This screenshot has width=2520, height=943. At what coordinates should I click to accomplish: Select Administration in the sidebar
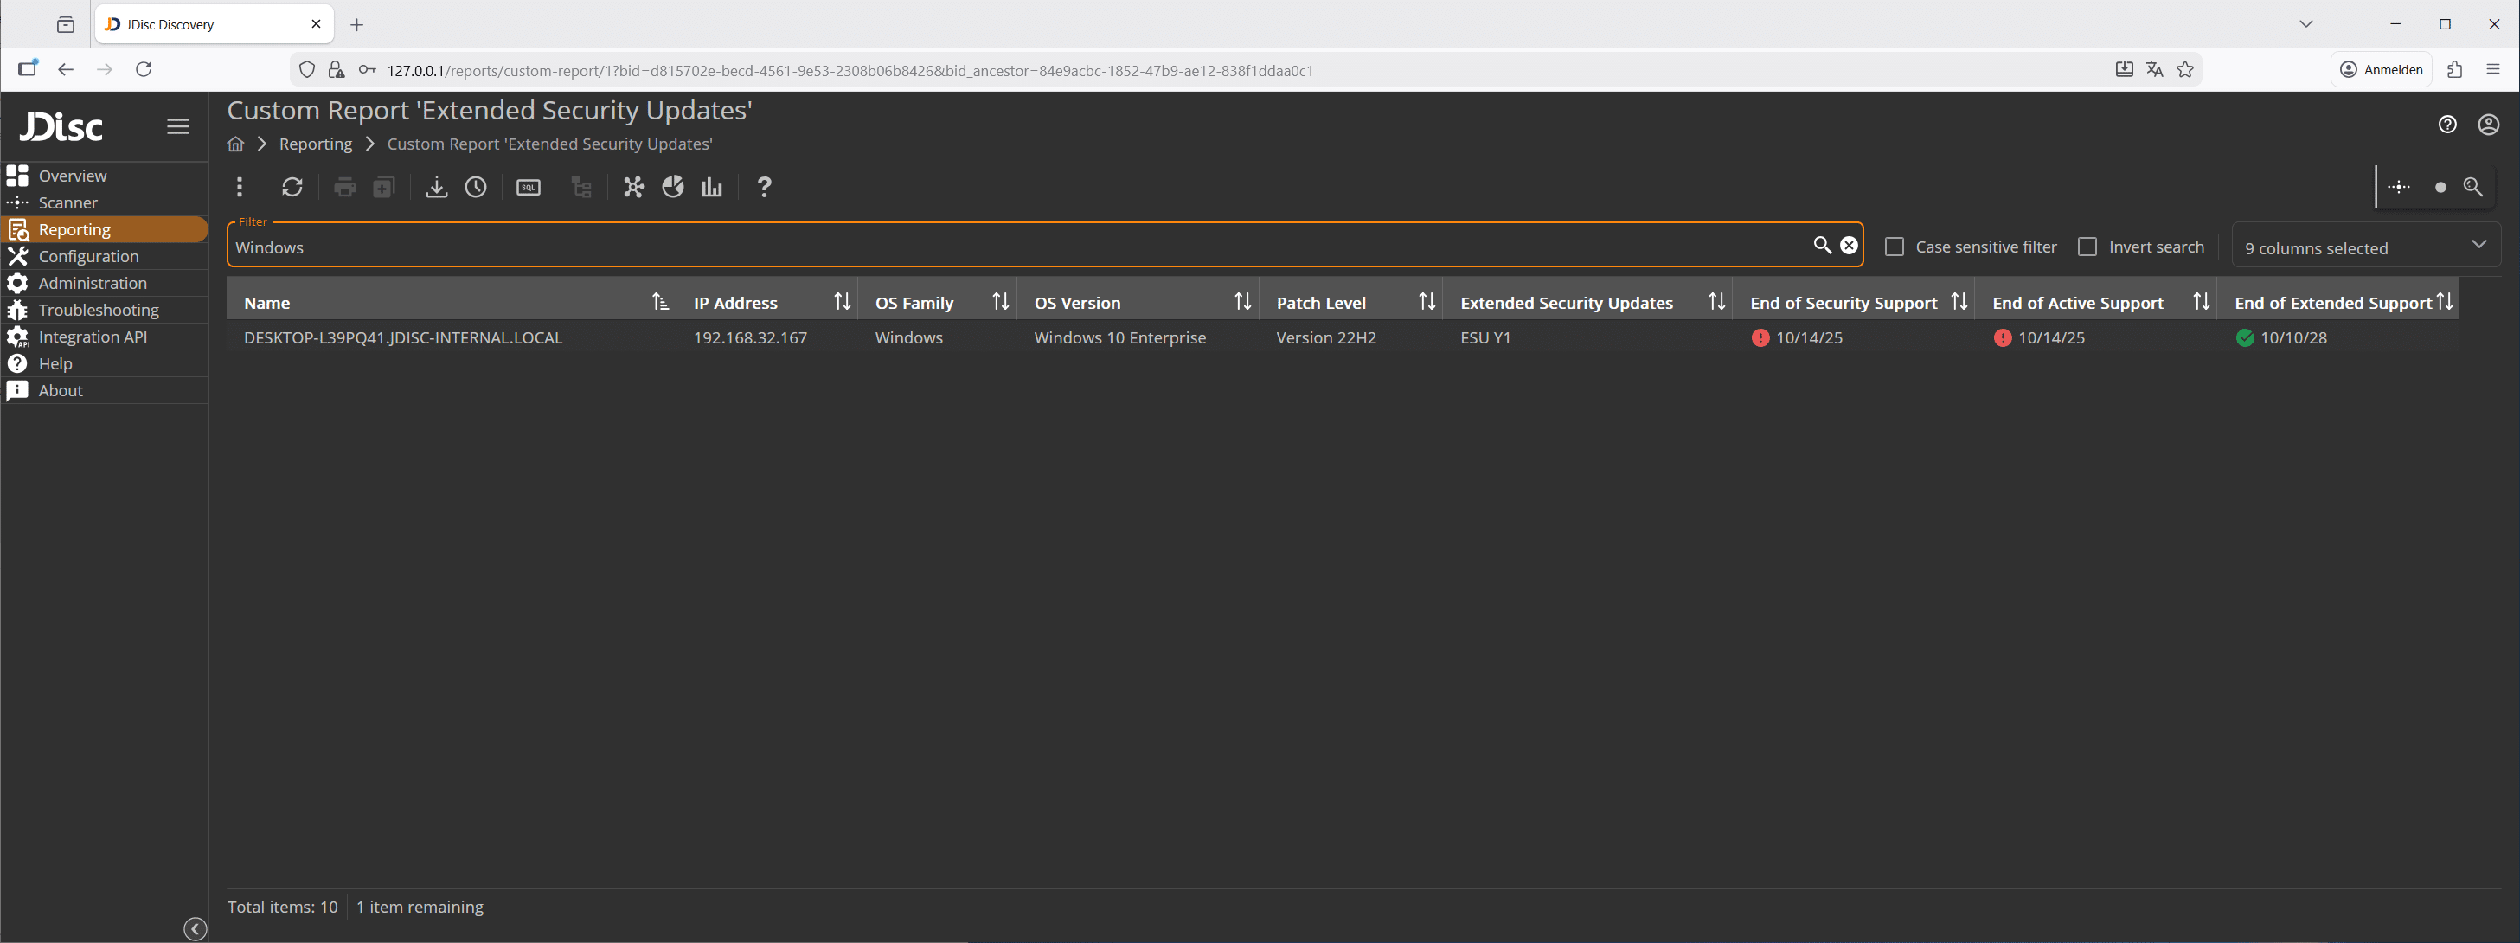pos(92,283)
